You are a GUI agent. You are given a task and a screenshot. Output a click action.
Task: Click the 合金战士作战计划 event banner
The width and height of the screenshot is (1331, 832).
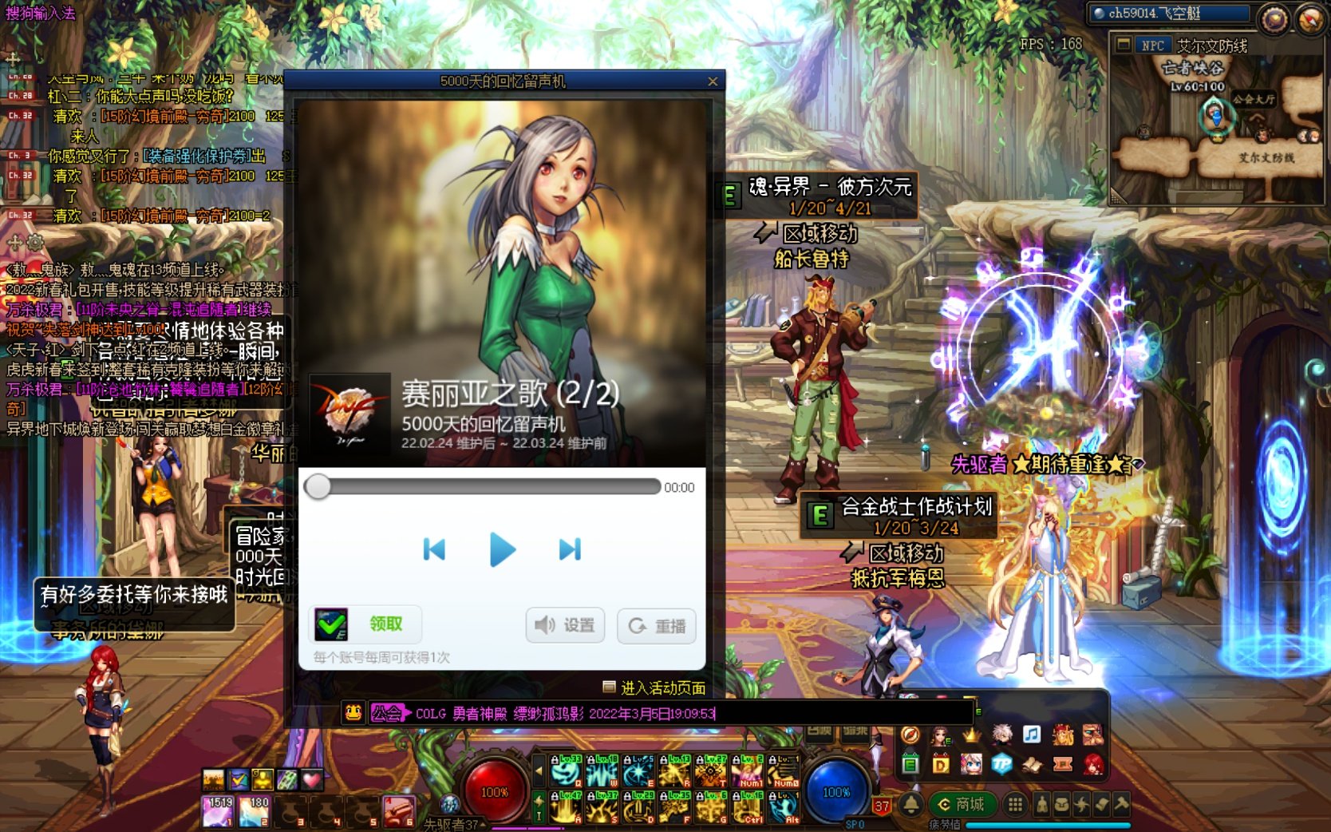(898, 515)
